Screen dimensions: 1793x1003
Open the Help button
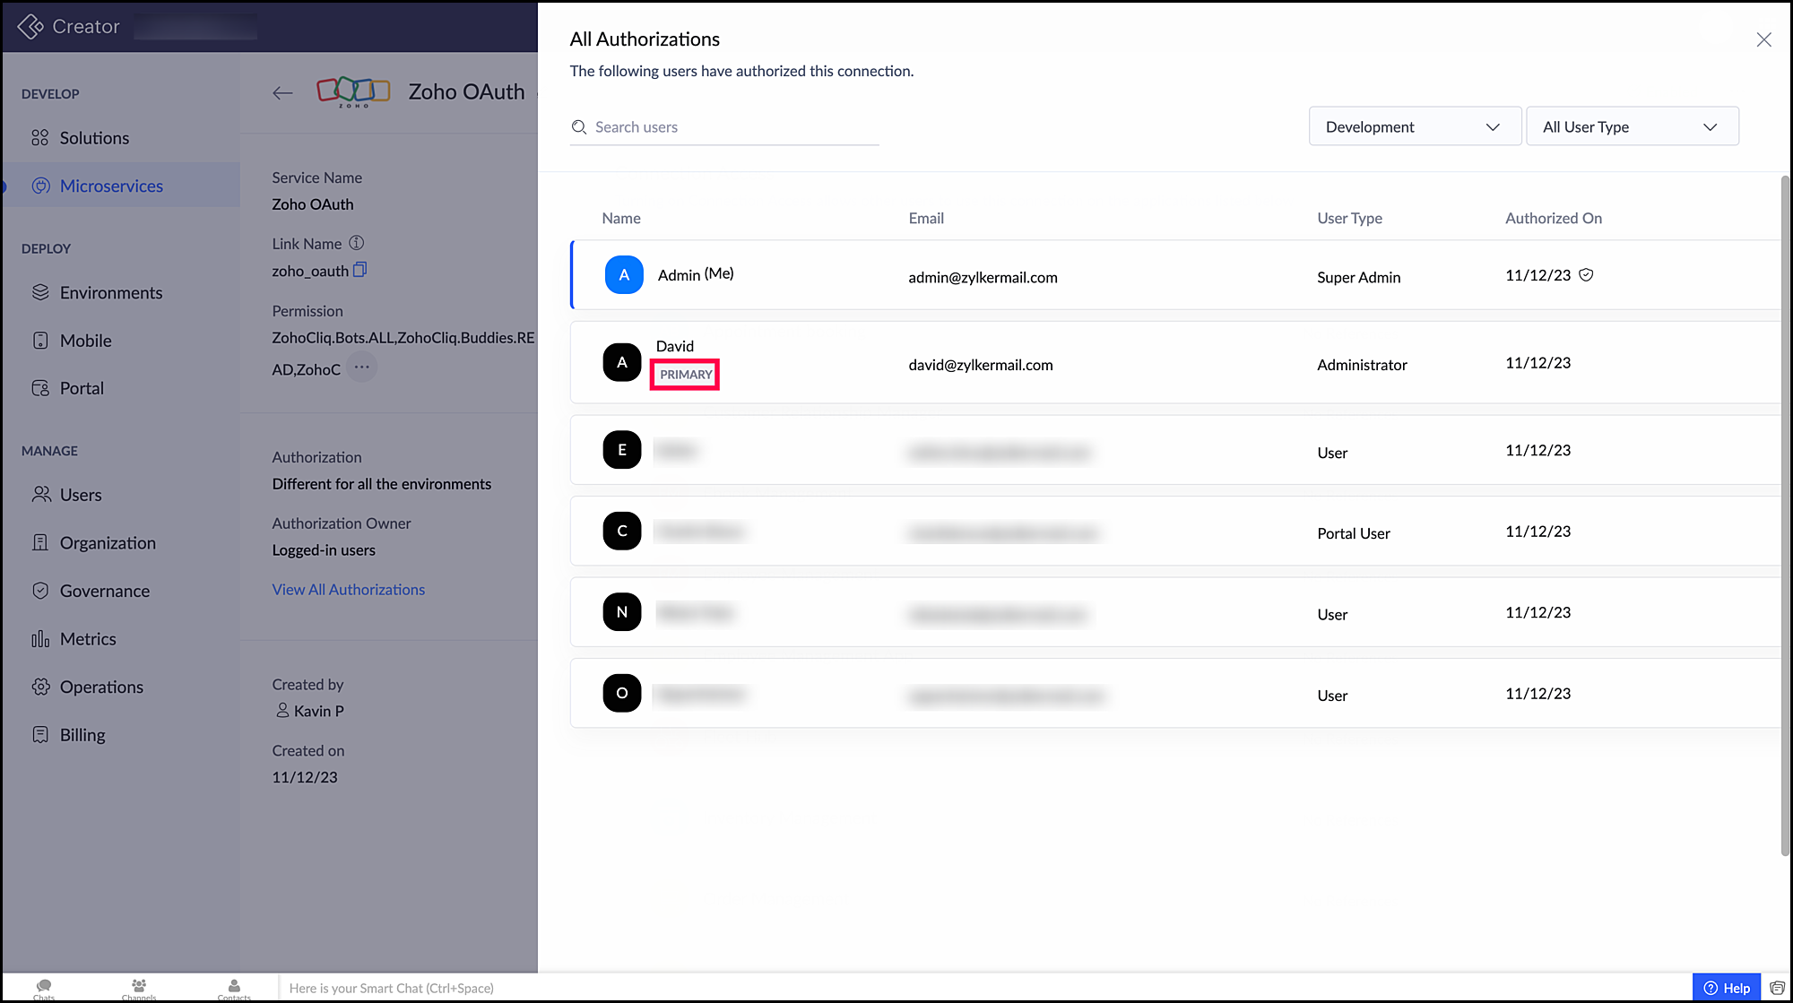[1726, 987]
